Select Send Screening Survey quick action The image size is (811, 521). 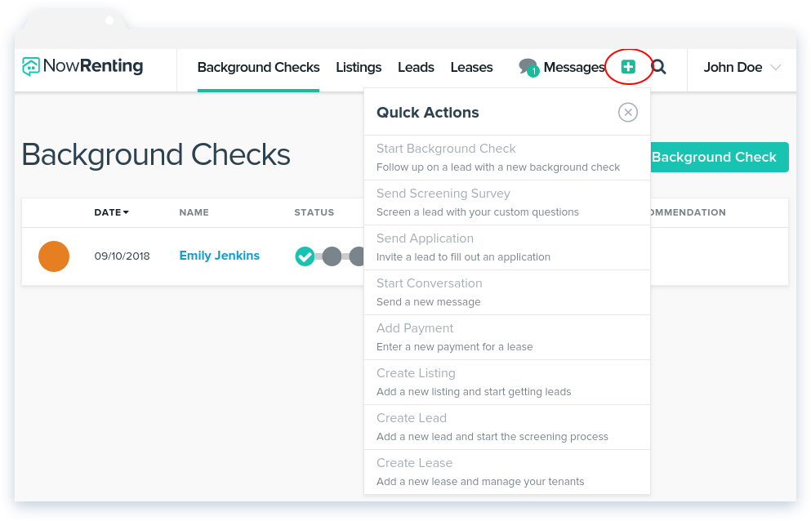507,203
